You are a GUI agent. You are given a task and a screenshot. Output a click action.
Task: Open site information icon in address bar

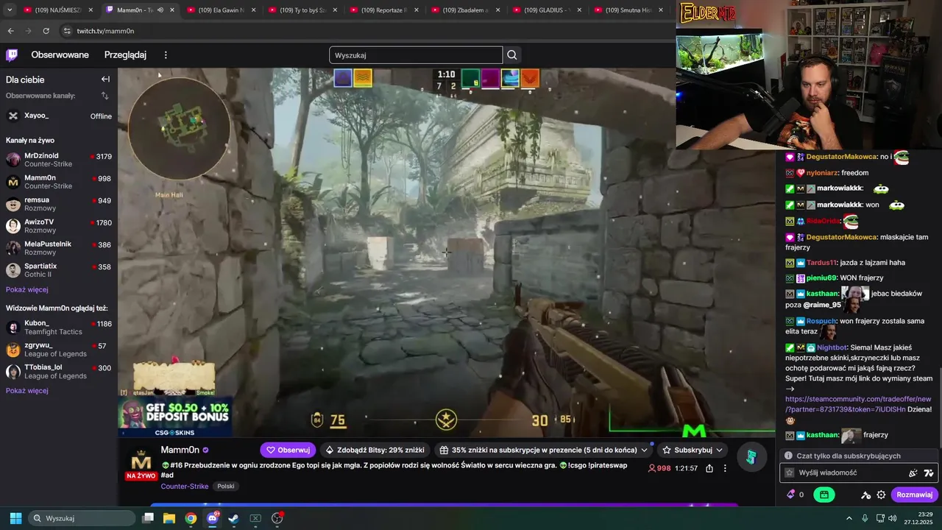tap(67, 31)
